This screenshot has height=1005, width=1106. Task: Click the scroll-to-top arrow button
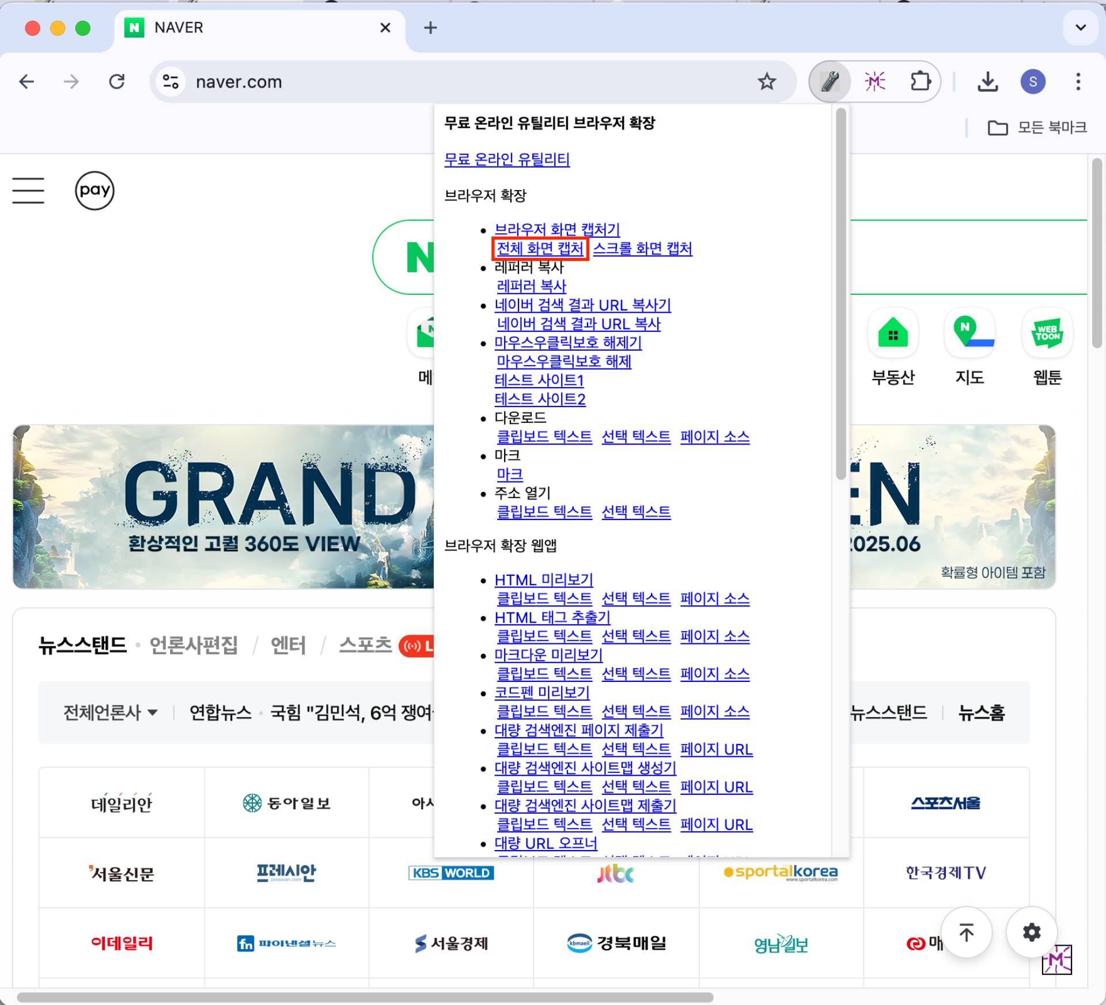click(x=966, y=932)
